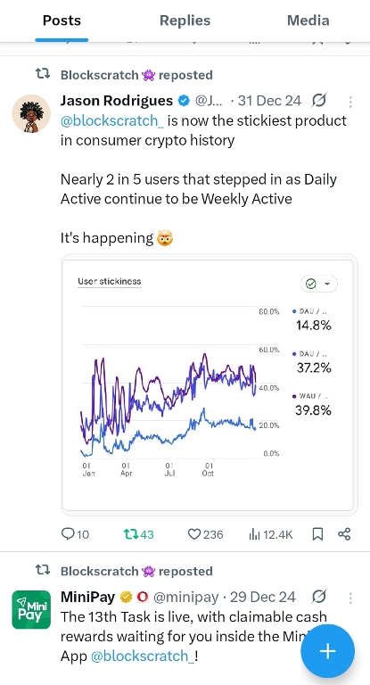View analytics showing 12.4K views
370x685 pixels.
270,534
